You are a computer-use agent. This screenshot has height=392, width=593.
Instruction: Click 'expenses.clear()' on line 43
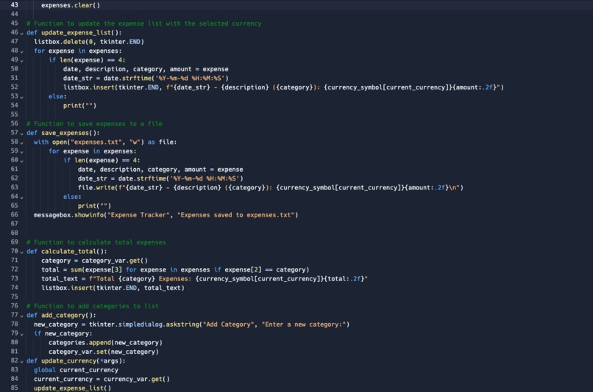[x=71, y=5]
